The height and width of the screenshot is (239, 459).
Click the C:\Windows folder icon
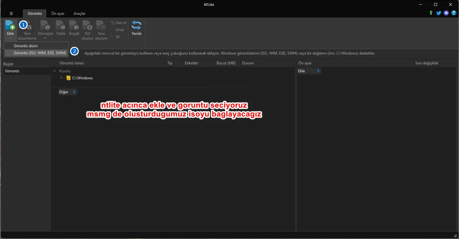click(68, 78)
